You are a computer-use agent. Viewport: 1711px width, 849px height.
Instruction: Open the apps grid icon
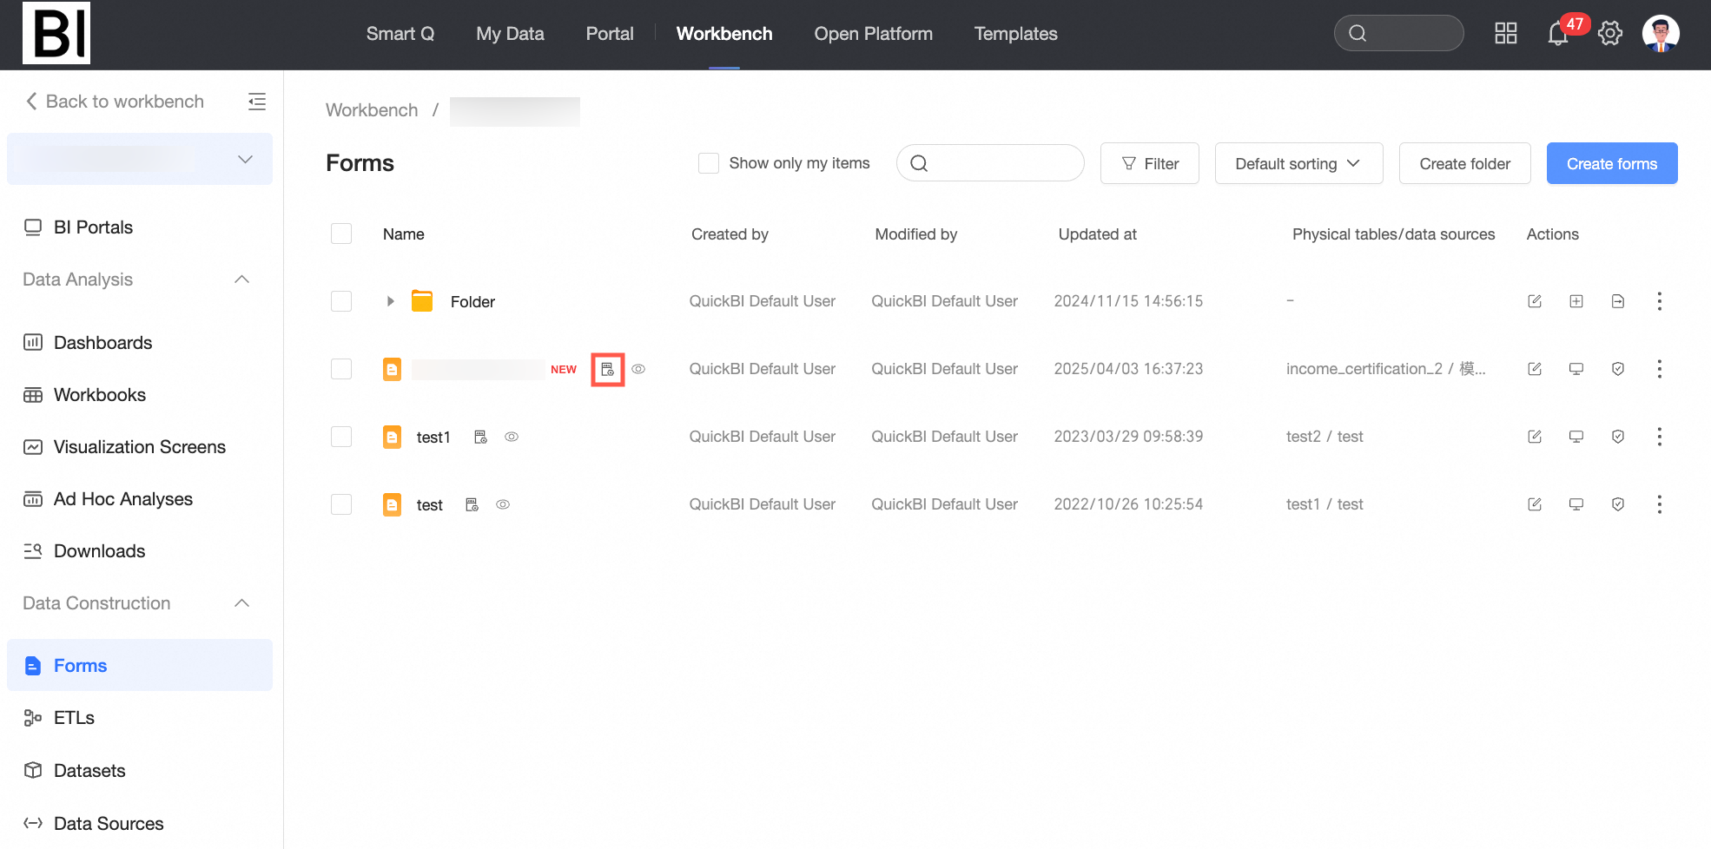pos(1505,34)
